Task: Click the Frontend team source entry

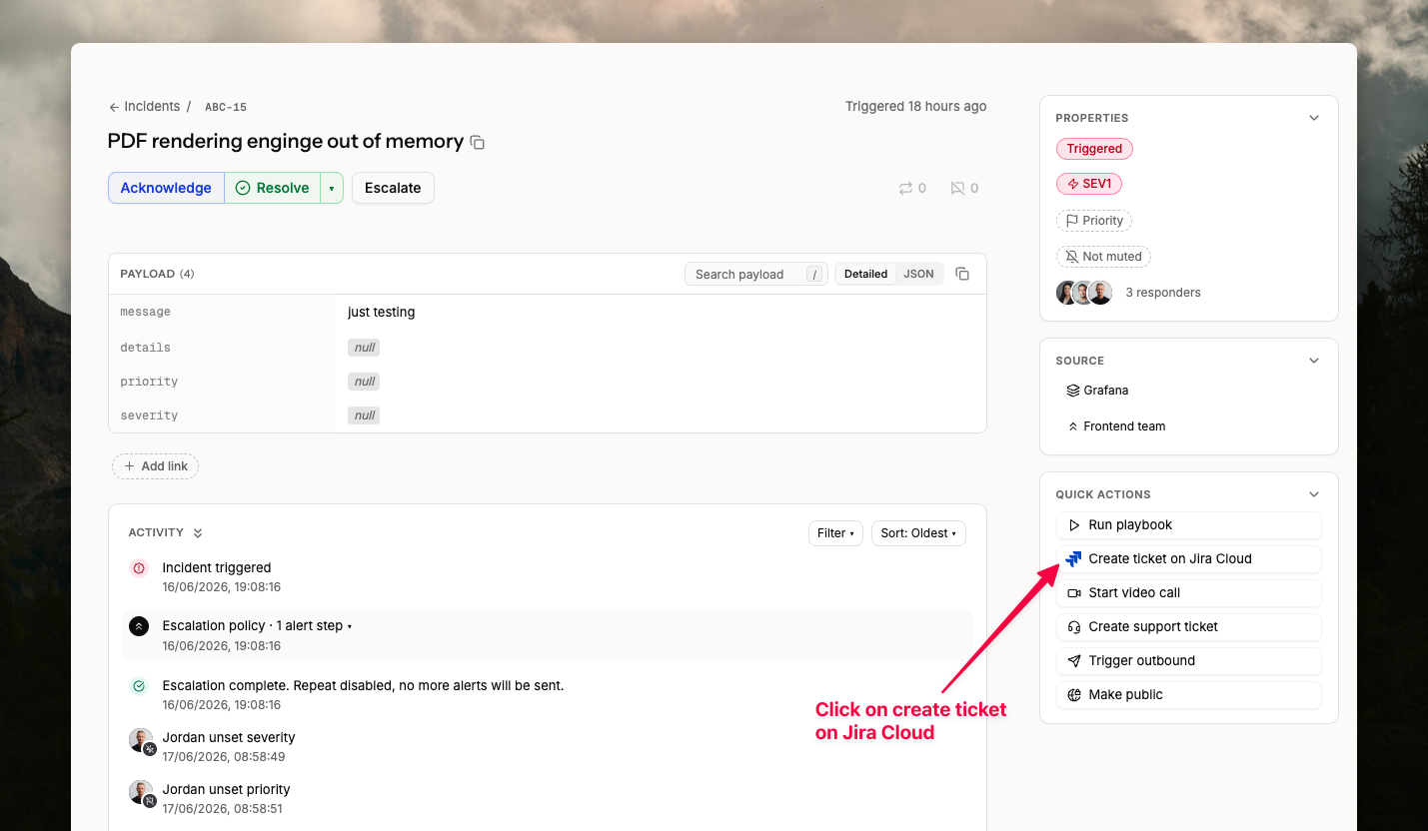Action: pyautogui.click(x=1116, y=426)
